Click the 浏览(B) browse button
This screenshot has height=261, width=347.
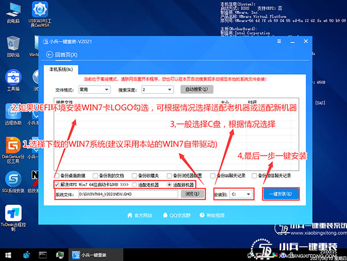(192, 194)
